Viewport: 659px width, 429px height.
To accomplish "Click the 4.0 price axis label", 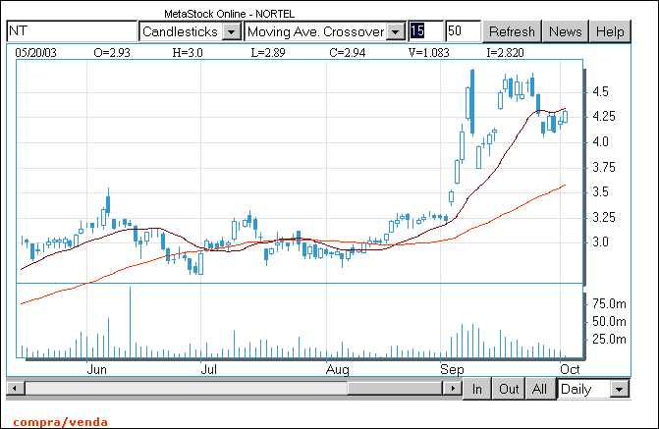I will click(600, 142).
